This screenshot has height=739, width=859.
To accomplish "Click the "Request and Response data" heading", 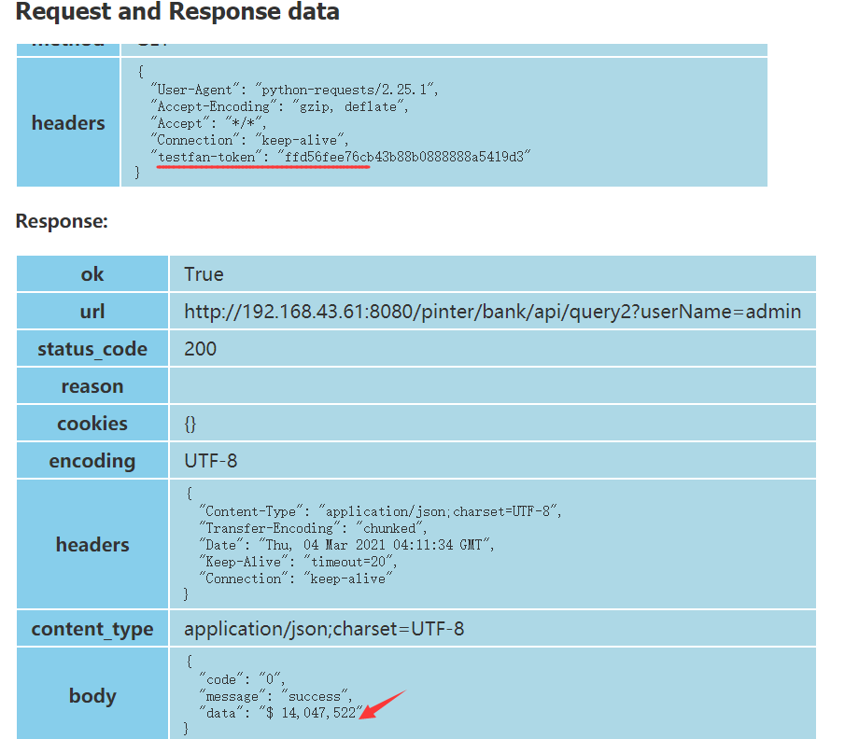I will coord(177,12).
